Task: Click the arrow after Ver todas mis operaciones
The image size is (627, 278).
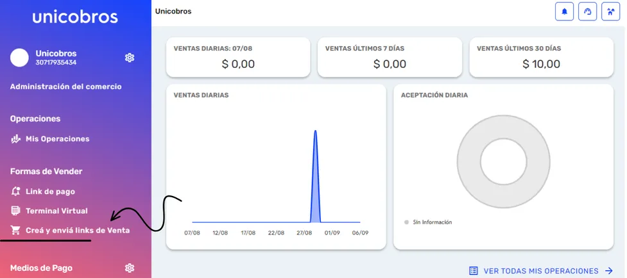Action: [x=608, y=271]
